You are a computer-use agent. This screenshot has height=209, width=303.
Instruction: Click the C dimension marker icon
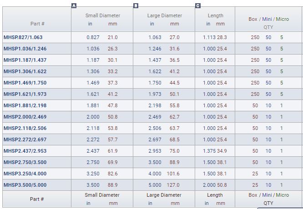[x=197, y=6]
